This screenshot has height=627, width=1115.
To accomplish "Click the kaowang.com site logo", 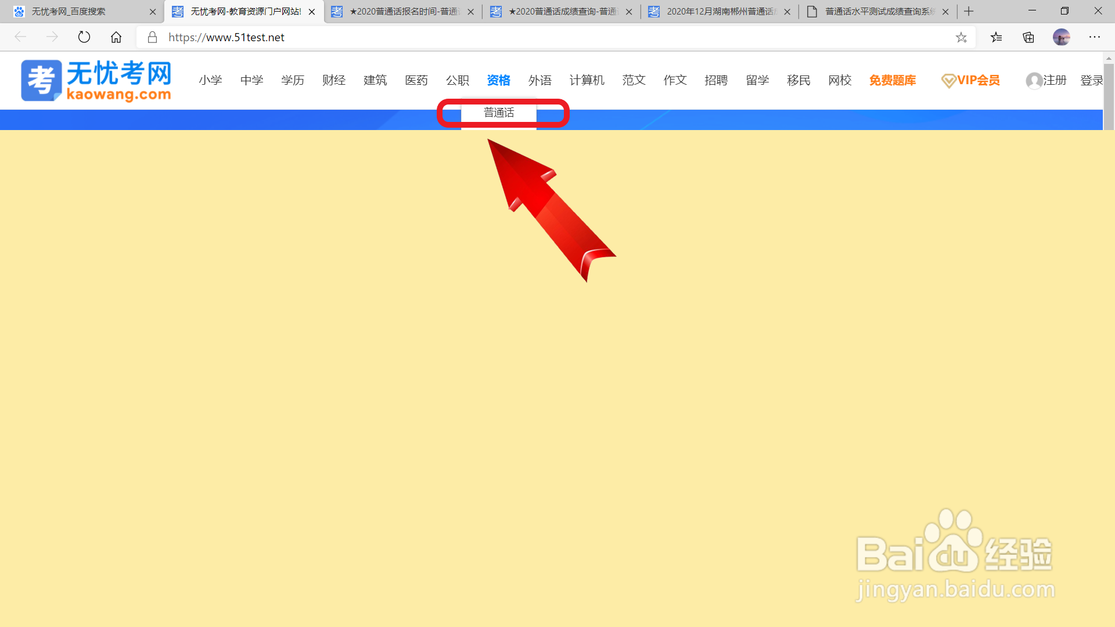I will tap(96, 80).
